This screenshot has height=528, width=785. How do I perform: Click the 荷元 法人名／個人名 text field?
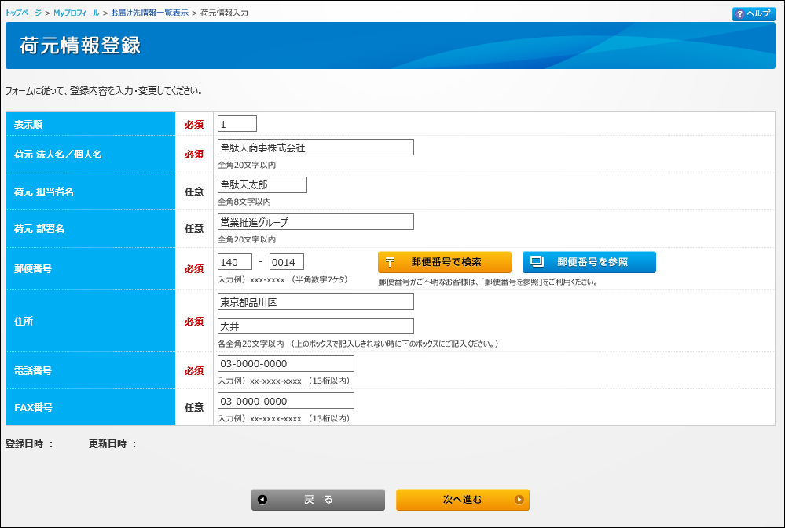click(x=315, y=147)
